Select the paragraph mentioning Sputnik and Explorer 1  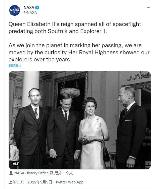(x=76, y=28)
